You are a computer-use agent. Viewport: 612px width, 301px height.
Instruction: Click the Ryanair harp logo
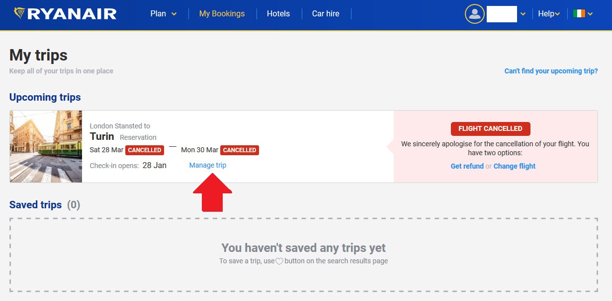19,13
